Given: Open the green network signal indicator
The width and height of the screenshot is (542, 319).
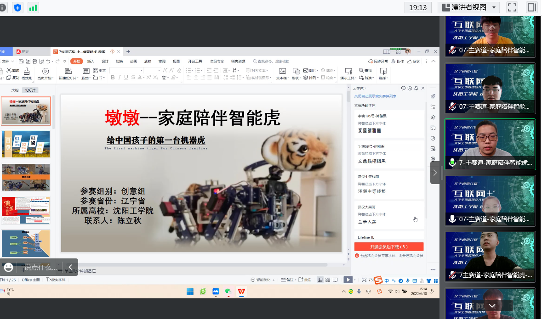Looking at the screenshot, I should [x=33, y=7].
